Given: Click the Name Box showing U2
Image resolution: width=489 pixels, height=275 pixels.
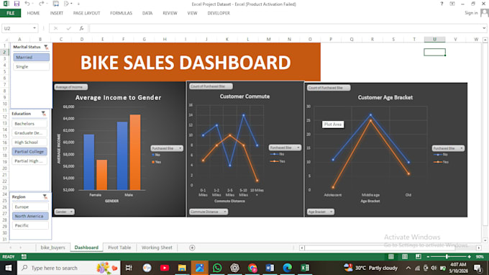Looking at the screenshot, I should tap(17, 28).
